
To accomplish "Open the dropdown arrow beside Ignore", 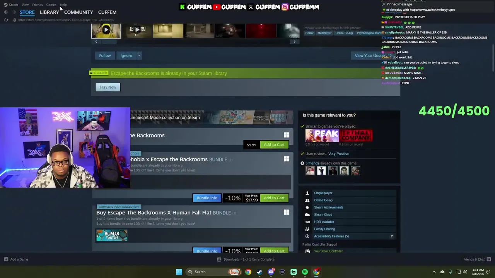I will [139, 56].
